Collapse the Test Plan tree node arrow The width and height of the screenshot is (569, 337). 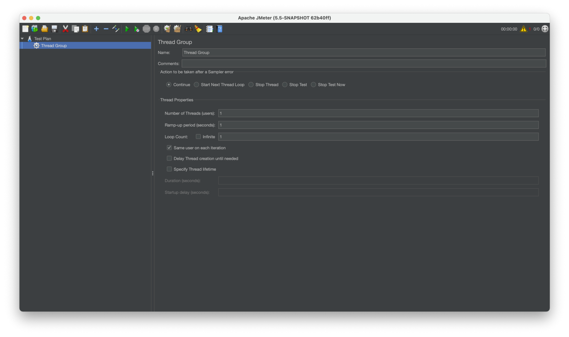22,39
